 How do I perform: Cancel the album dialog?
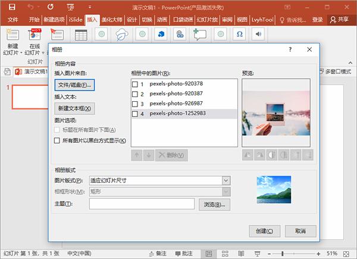pos(300,231)
